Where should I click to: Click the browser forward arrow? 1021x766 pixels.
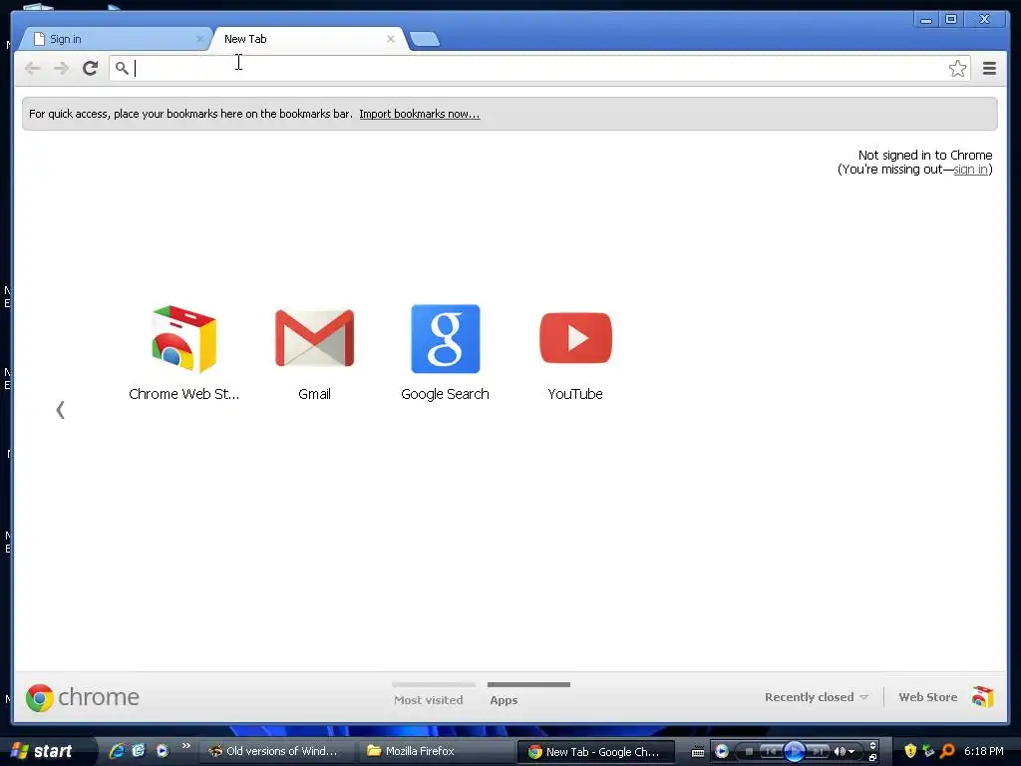(x=61, y=68)
